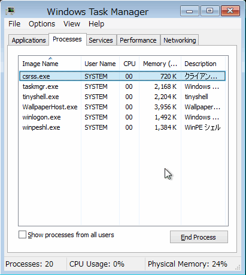The image size is (246, 275).
Task: Click the 1,384 K memory value
Action: click(165, 127)
